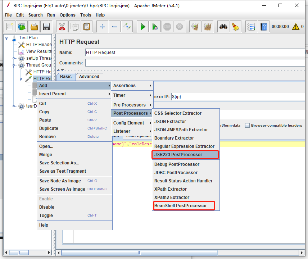Open the Options menu
Screen dimensions: 308x259
[x=67, y=15]
